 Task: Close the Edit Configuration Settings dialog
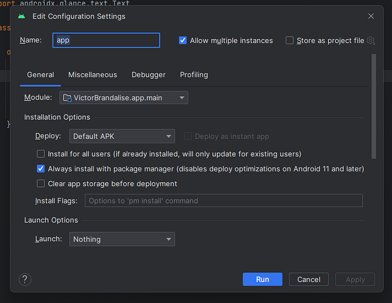(x=371, y=16)
